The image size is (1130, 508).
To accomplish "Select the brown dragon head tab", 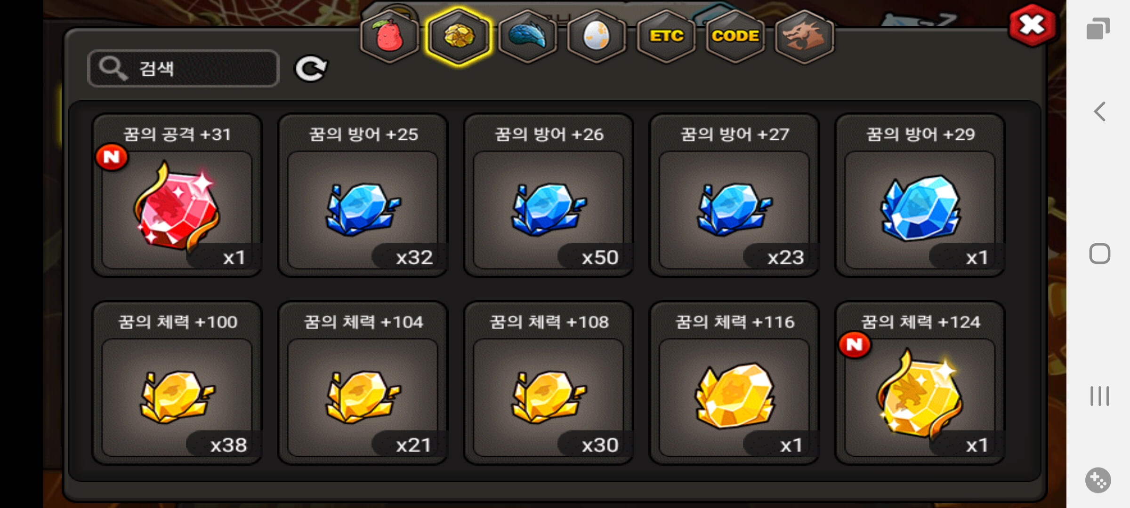I will pos(804,36).
